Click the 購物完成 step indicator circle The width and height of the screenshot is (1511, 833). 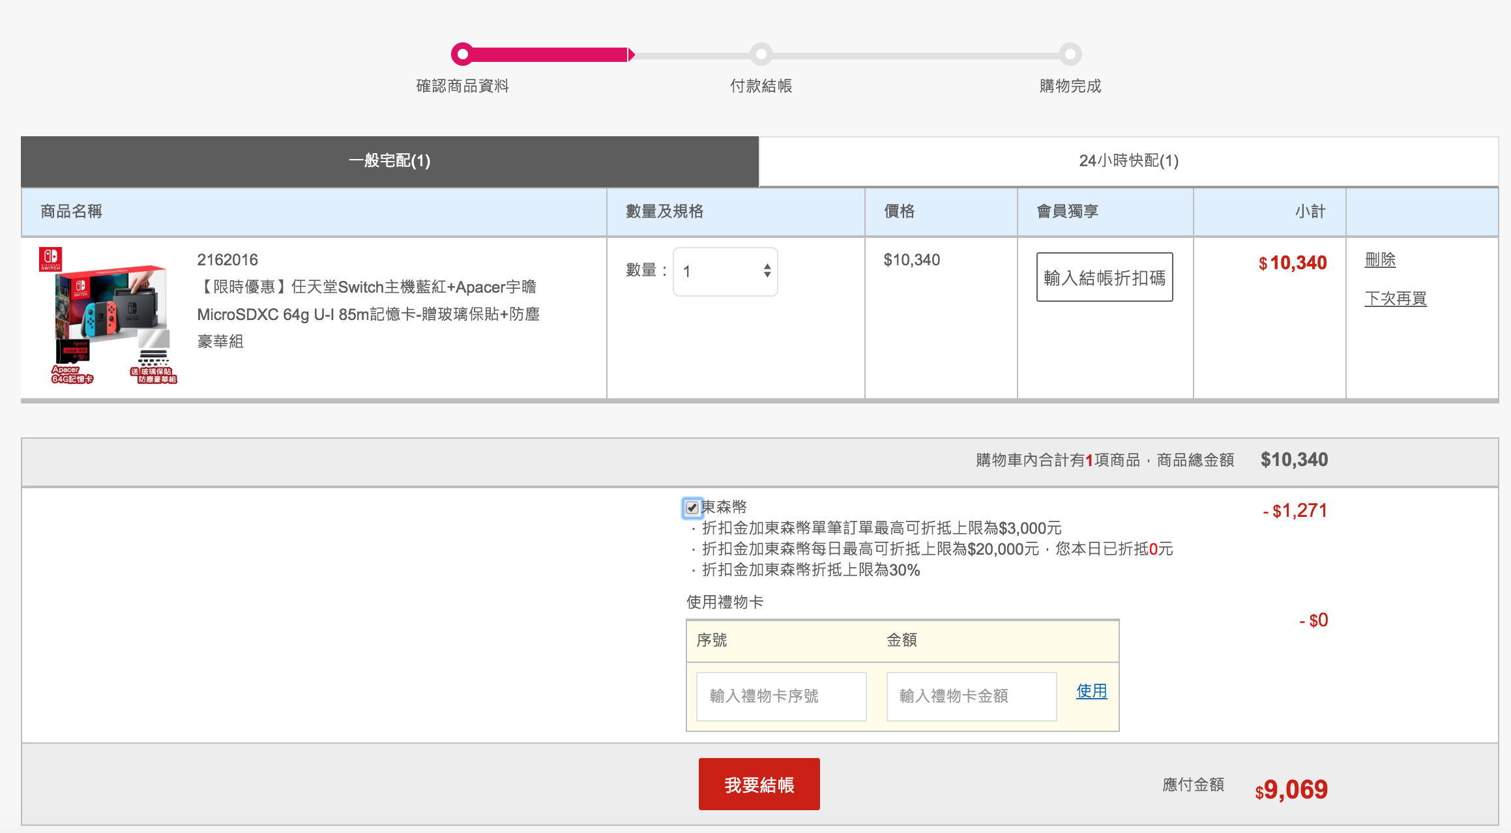tap(1070, 54)
